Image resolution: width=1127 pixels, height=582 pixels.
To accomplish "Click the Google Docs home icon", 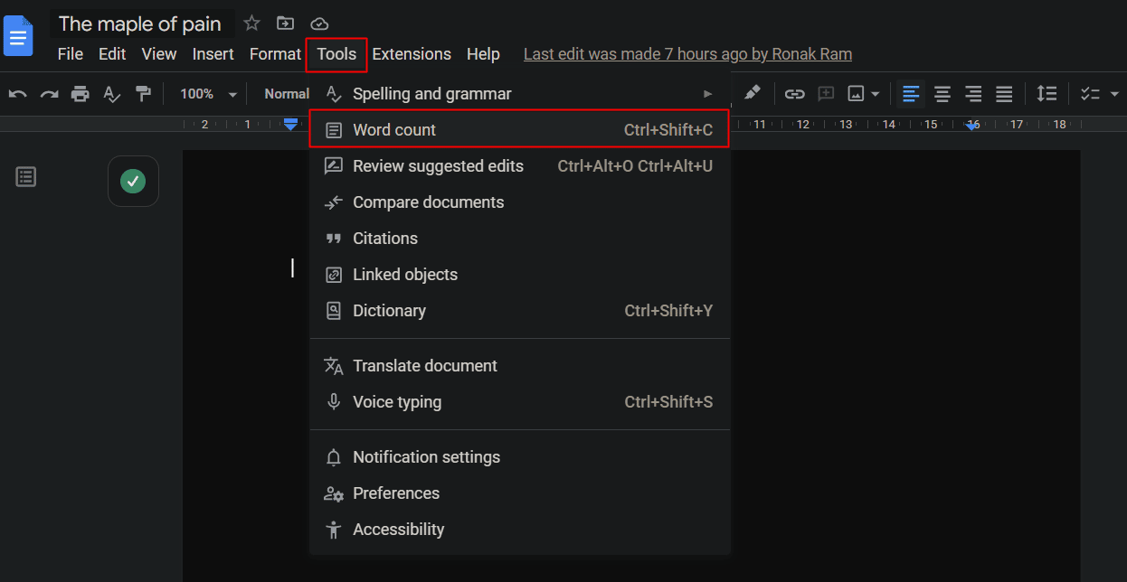I will [x=19, y=36].
